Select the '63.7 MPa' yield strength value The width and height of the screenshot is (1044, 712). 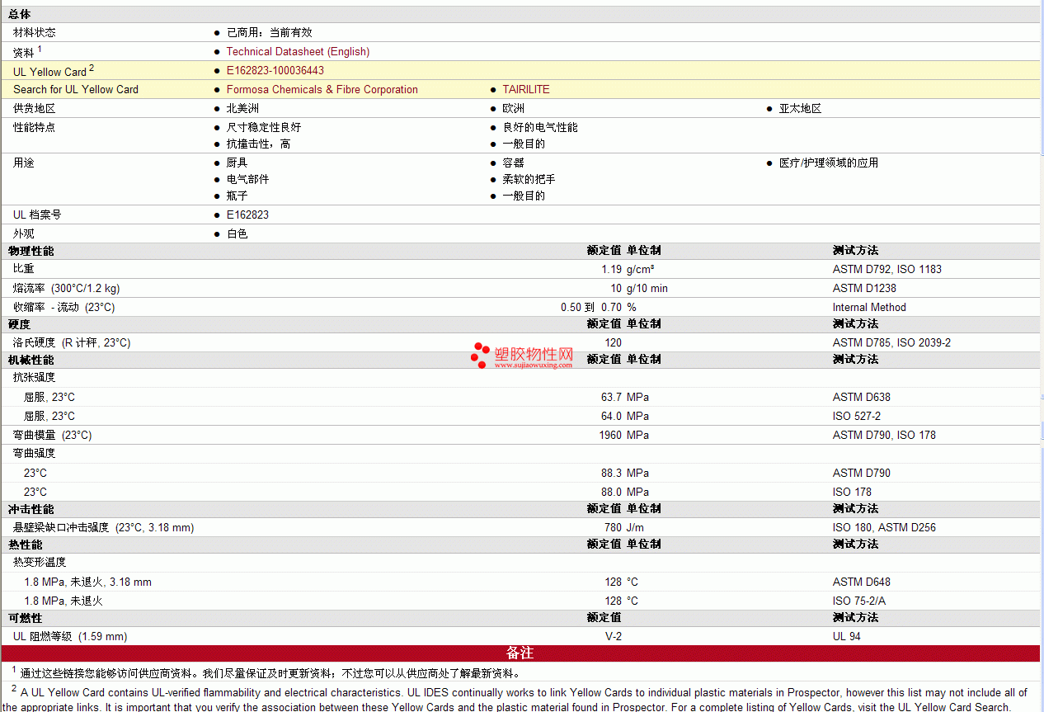(x=625, y=397)
